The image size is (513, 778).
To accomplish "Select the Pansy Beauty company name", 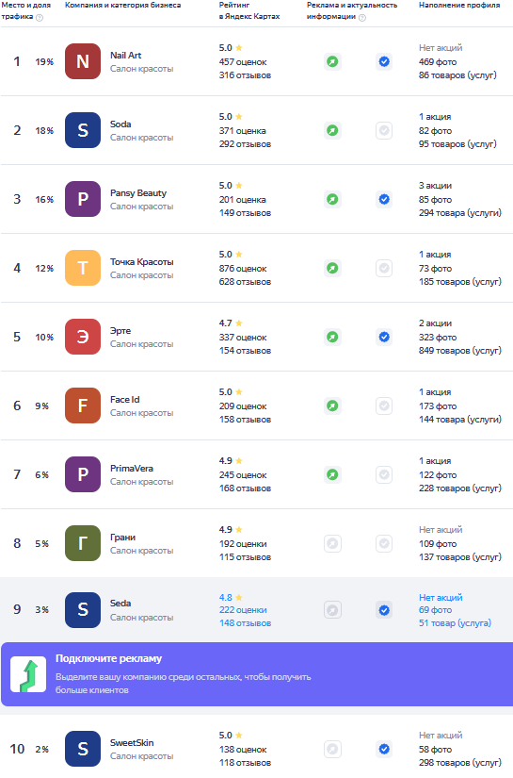I will click(x=138, y=193).
